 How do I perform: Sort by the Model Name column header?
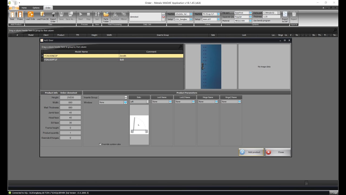(81, 52)
